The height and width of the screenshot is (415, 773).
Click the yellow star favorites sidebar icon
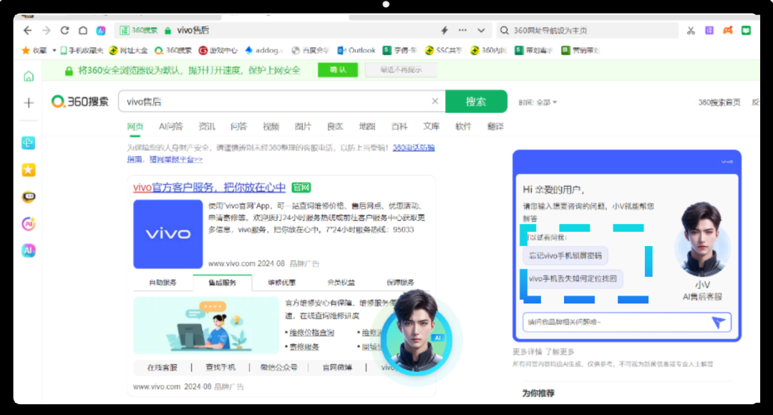pyautogui.click(x=29, y=170)
